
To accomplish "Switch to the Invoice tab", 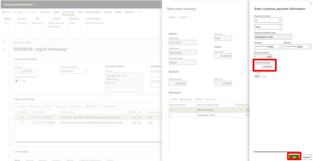I will [108, 12].
